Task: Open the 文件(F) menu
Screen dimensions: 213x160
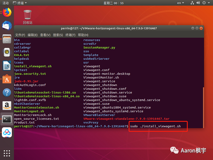Action: (x=20, y=35)
